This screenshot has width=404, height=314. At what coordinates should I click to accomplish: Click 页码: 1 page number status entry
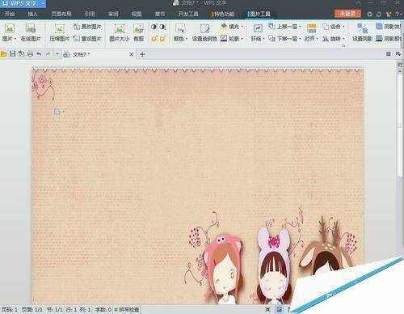click(10, 309)
